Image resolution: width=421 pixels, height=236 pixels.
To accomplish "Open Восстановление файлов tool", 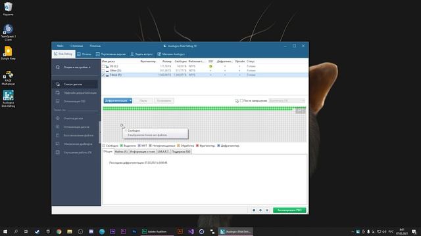I will pos(75,136).
